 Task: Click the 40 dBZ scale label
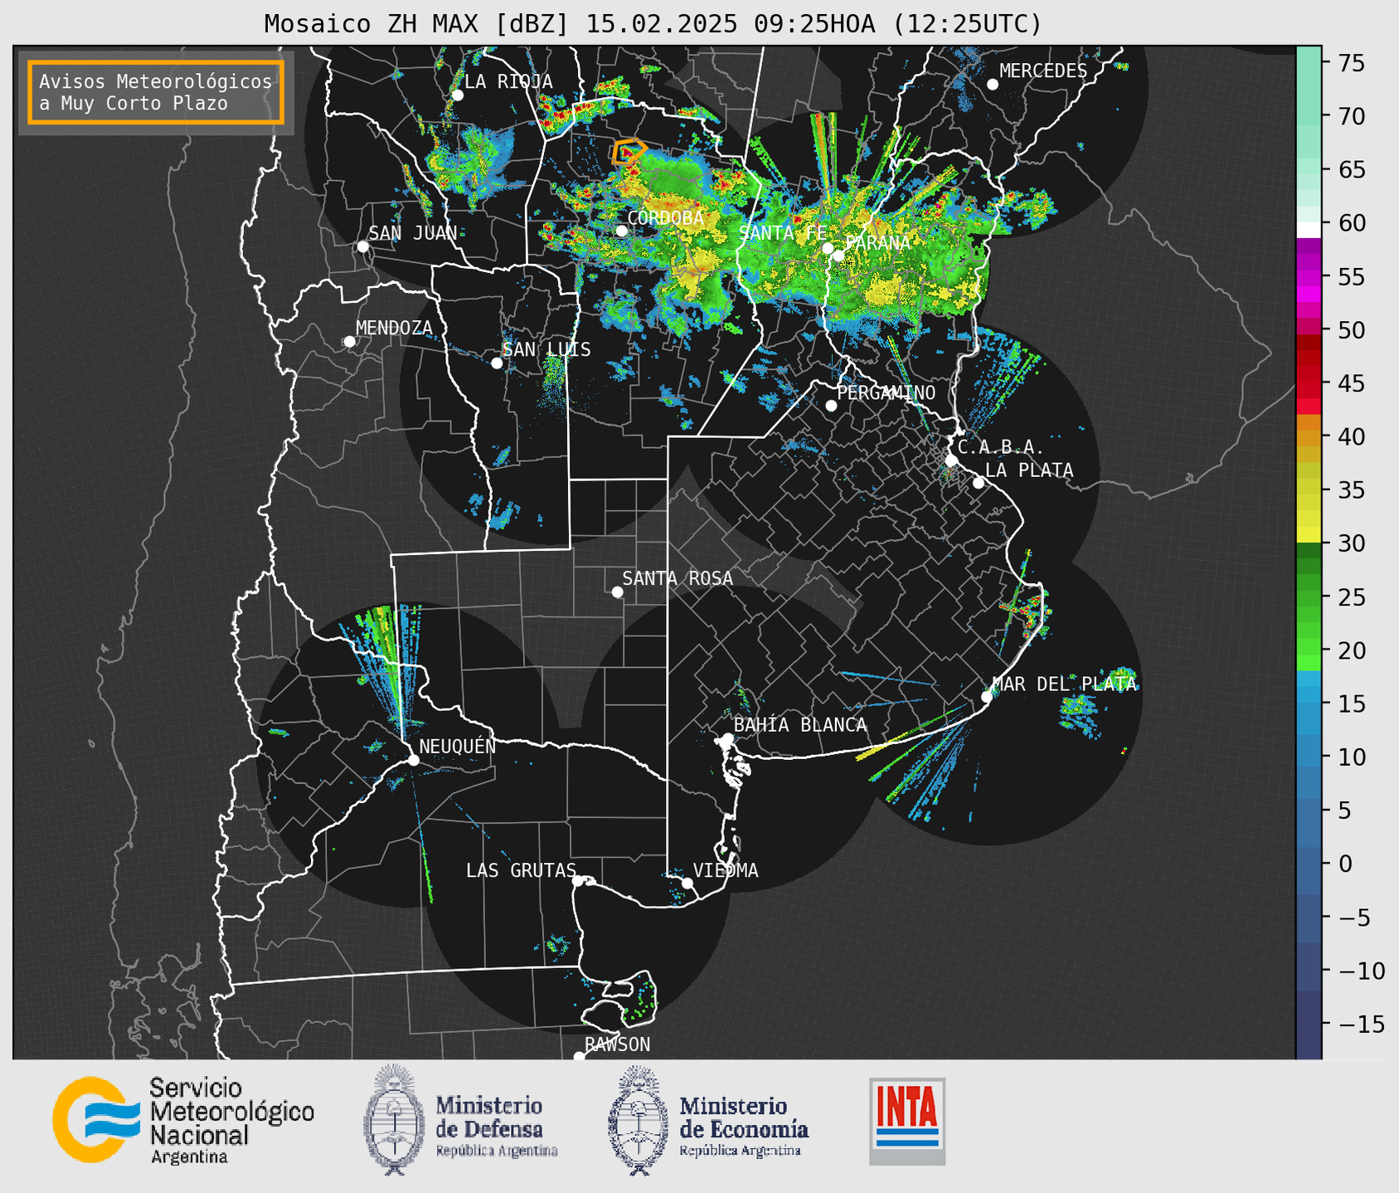1351,436
